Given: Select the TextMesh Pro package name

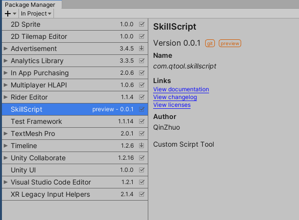Looking at the screenshot, I should click(33, 134).
